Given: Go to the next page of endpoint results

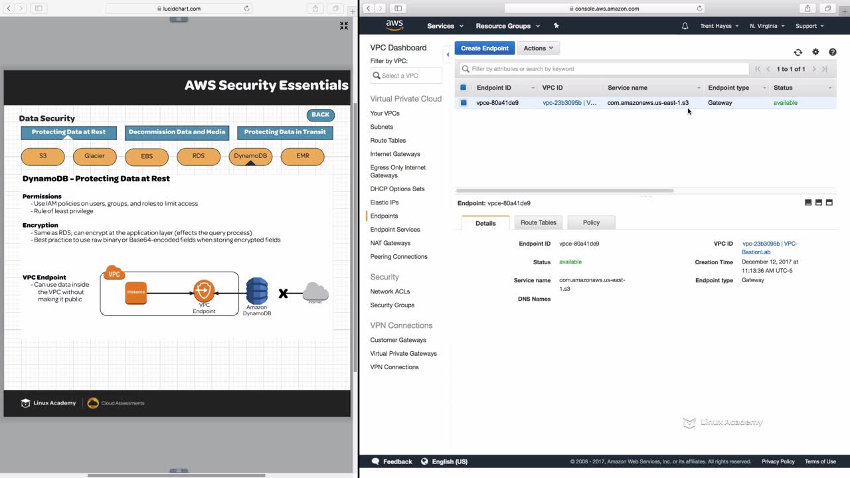Looking at the screenshot, I should pyautogui.click(x=814, y=69).
